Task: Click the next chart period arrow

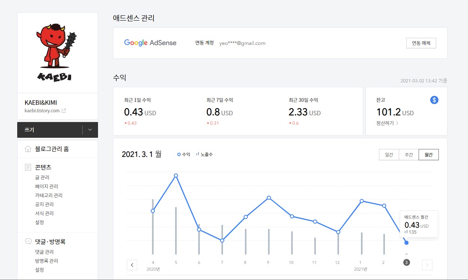Action: (427, 265)
